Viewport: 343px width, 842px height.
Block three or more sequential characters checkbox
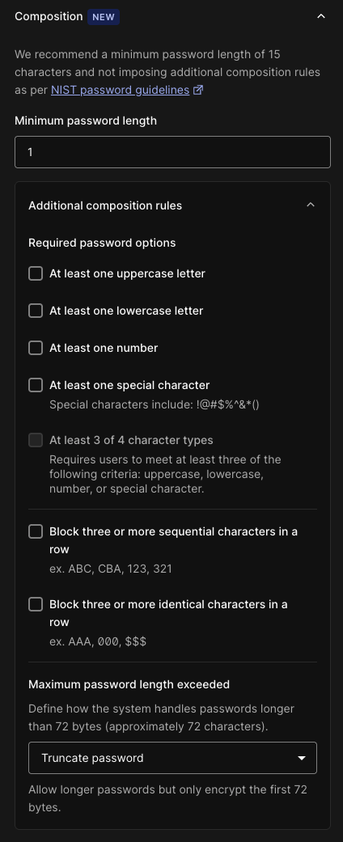(36, 531)
